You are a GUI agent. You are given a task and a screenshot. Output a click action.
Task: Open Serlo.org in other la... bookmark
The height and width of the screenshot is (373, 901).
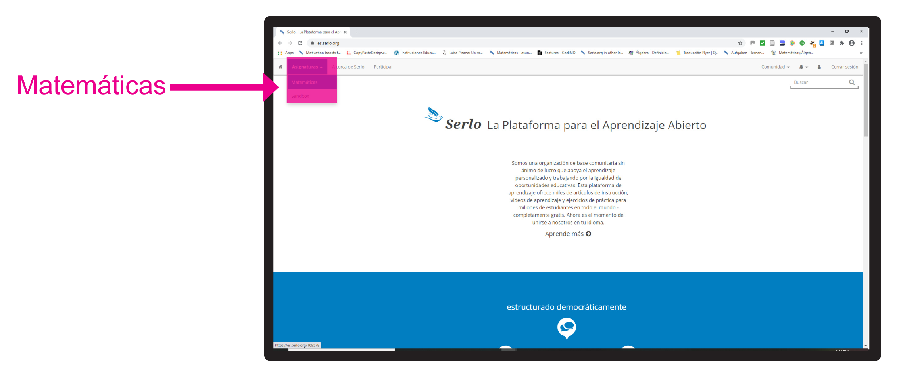coord(602,53)
